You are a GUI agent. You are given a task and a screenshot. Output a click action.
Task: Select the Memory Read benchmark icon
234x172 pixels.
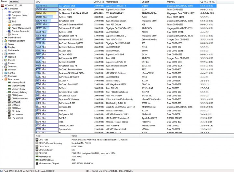tap(9, 82)
